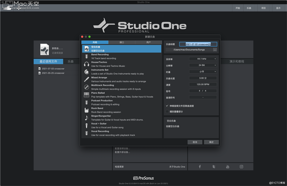Click the 检查更新 check updates link
Viewport: 287px width, 186px height.
pos(119,167)
